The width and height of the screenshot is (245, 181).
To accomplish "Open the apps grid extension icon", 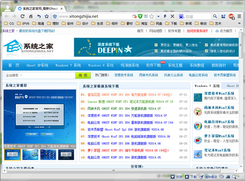I will click(223, 16).
